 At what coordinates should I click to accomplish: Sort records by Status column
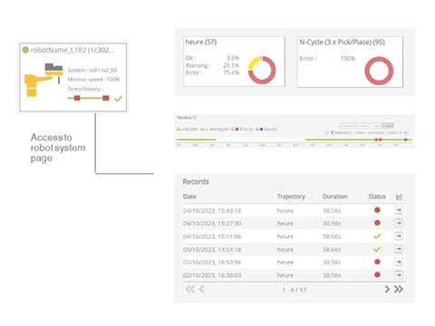pyautogui.click(x=377, y=197)
